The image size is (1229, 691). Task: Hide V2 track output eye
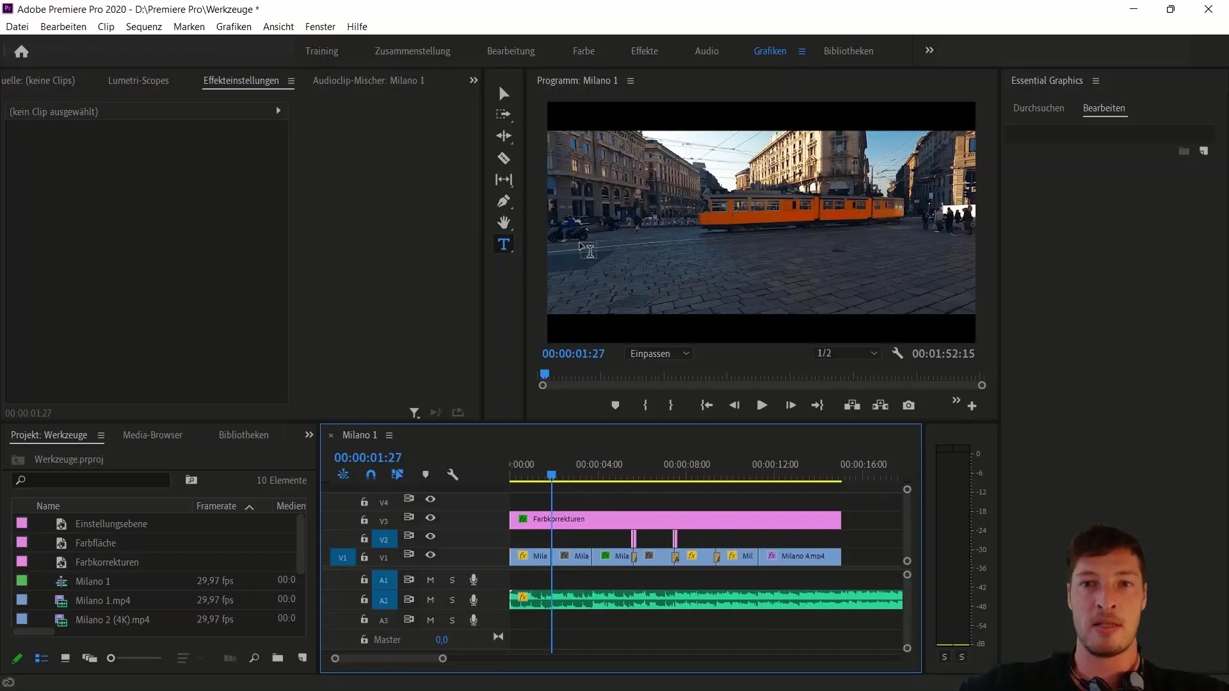[430, 536]
